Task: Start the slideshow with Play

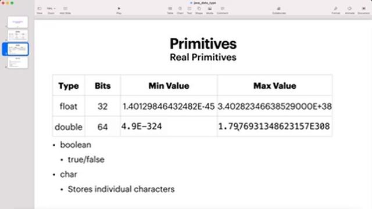Action: [x=119, y=10]
